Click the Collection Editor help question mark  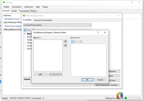[98, 32]
